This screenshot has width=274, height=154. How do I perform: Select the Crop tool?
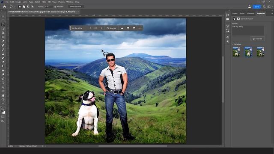click(3, 33)
